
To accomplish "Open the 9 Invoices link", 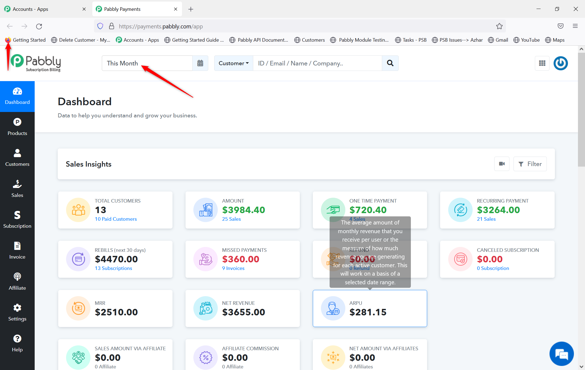I will 233,268.
